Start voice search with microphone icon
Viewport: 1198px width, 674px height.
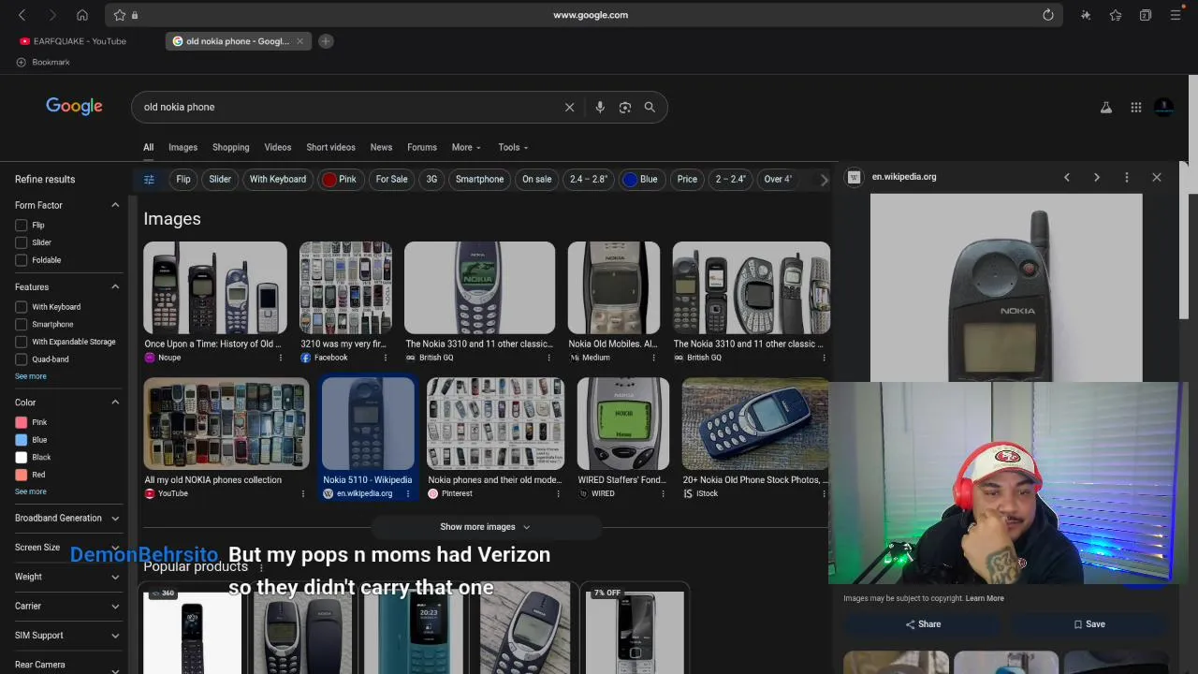pos(600,107)
